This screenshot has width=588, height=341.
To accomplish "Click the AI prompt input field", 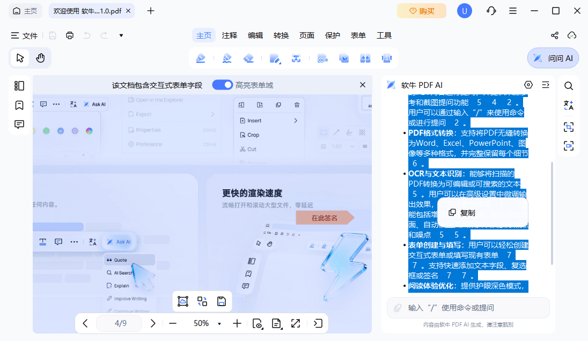I will coord(468,308).
